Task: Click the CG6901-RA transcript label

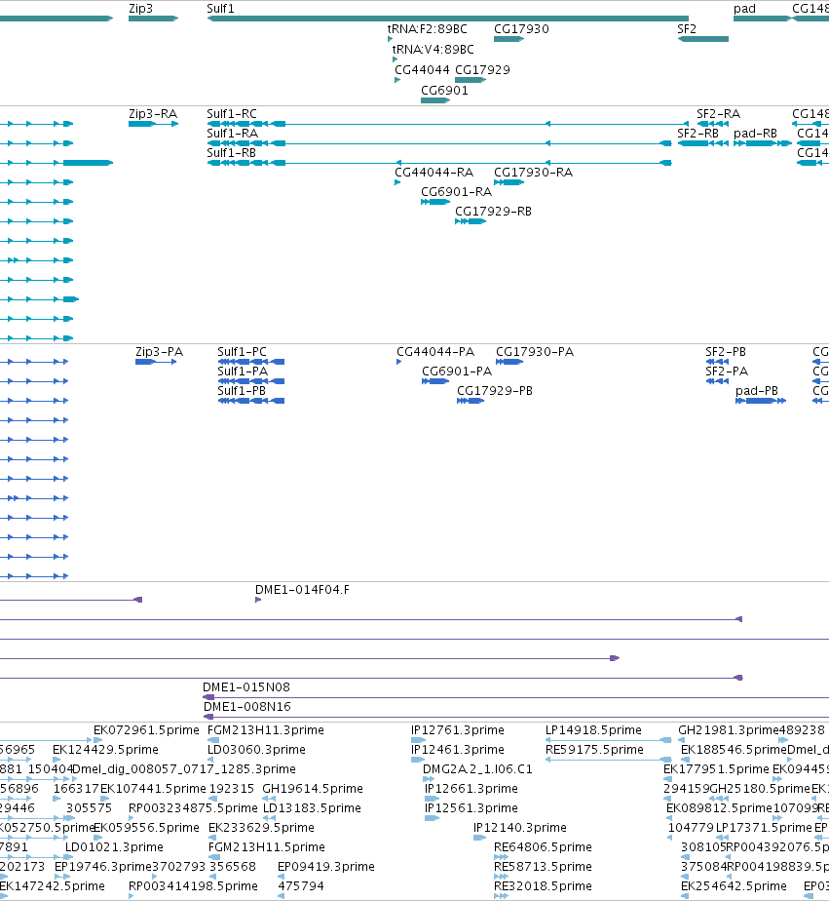Action: pyautogui.click(x=457, y=192)
